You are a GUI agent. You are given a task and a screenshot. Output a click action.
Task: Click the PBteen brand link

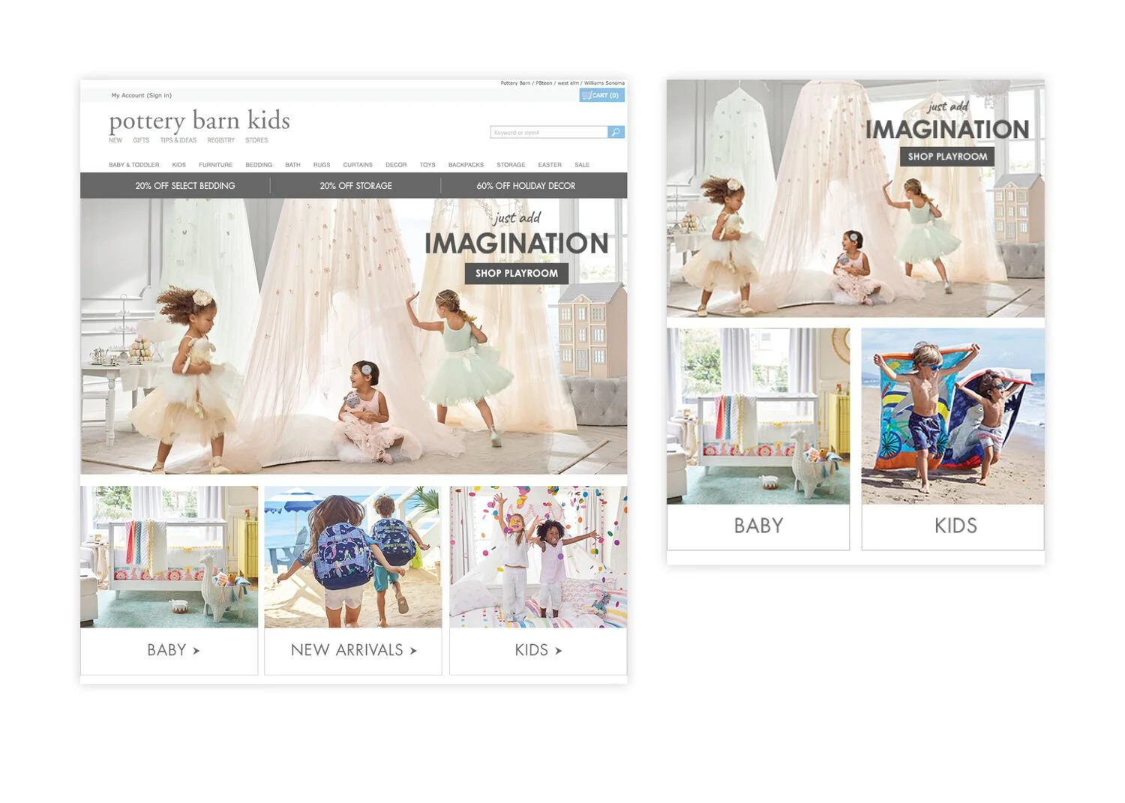tap(544, 83)
